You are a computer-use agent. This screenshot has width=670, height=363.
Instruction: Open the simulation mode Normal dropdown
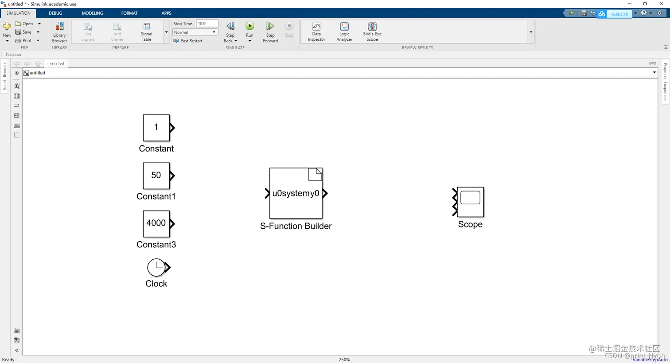tap(195, 32)
